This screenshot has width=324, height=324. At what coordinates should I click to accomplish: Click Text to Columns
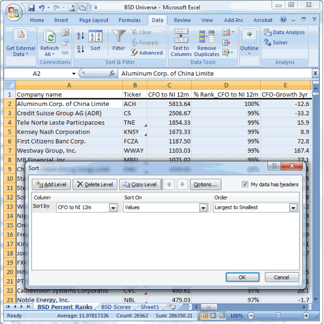coord(181,42)
